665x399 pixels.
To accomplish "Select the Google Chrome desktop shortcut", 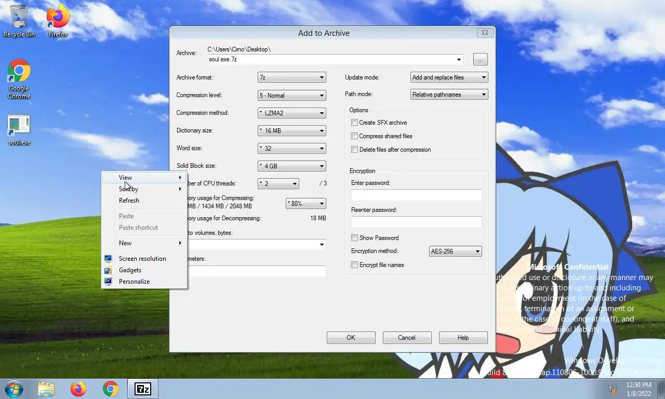I will click(19, 79).
